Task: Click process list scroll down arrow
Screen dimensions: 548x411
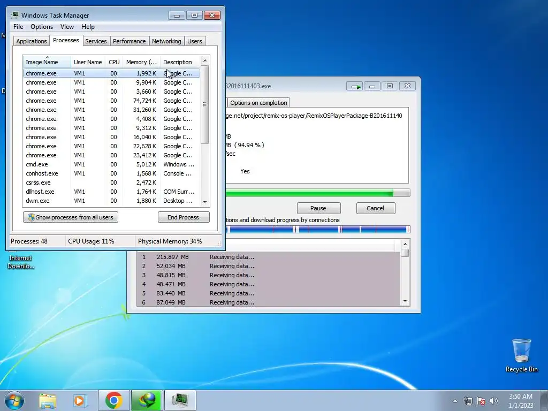Action: [205, 202]
